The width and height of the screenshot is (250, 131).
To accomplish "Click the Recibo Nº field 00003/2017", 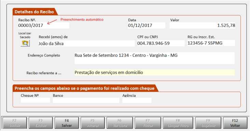I will [x=43, y=25].
